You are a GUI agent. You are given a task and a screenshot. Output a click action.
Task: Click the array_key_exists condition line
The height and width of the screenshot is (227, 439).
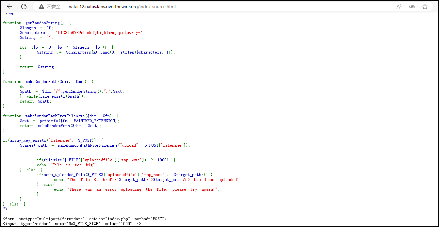coord(53,140)
